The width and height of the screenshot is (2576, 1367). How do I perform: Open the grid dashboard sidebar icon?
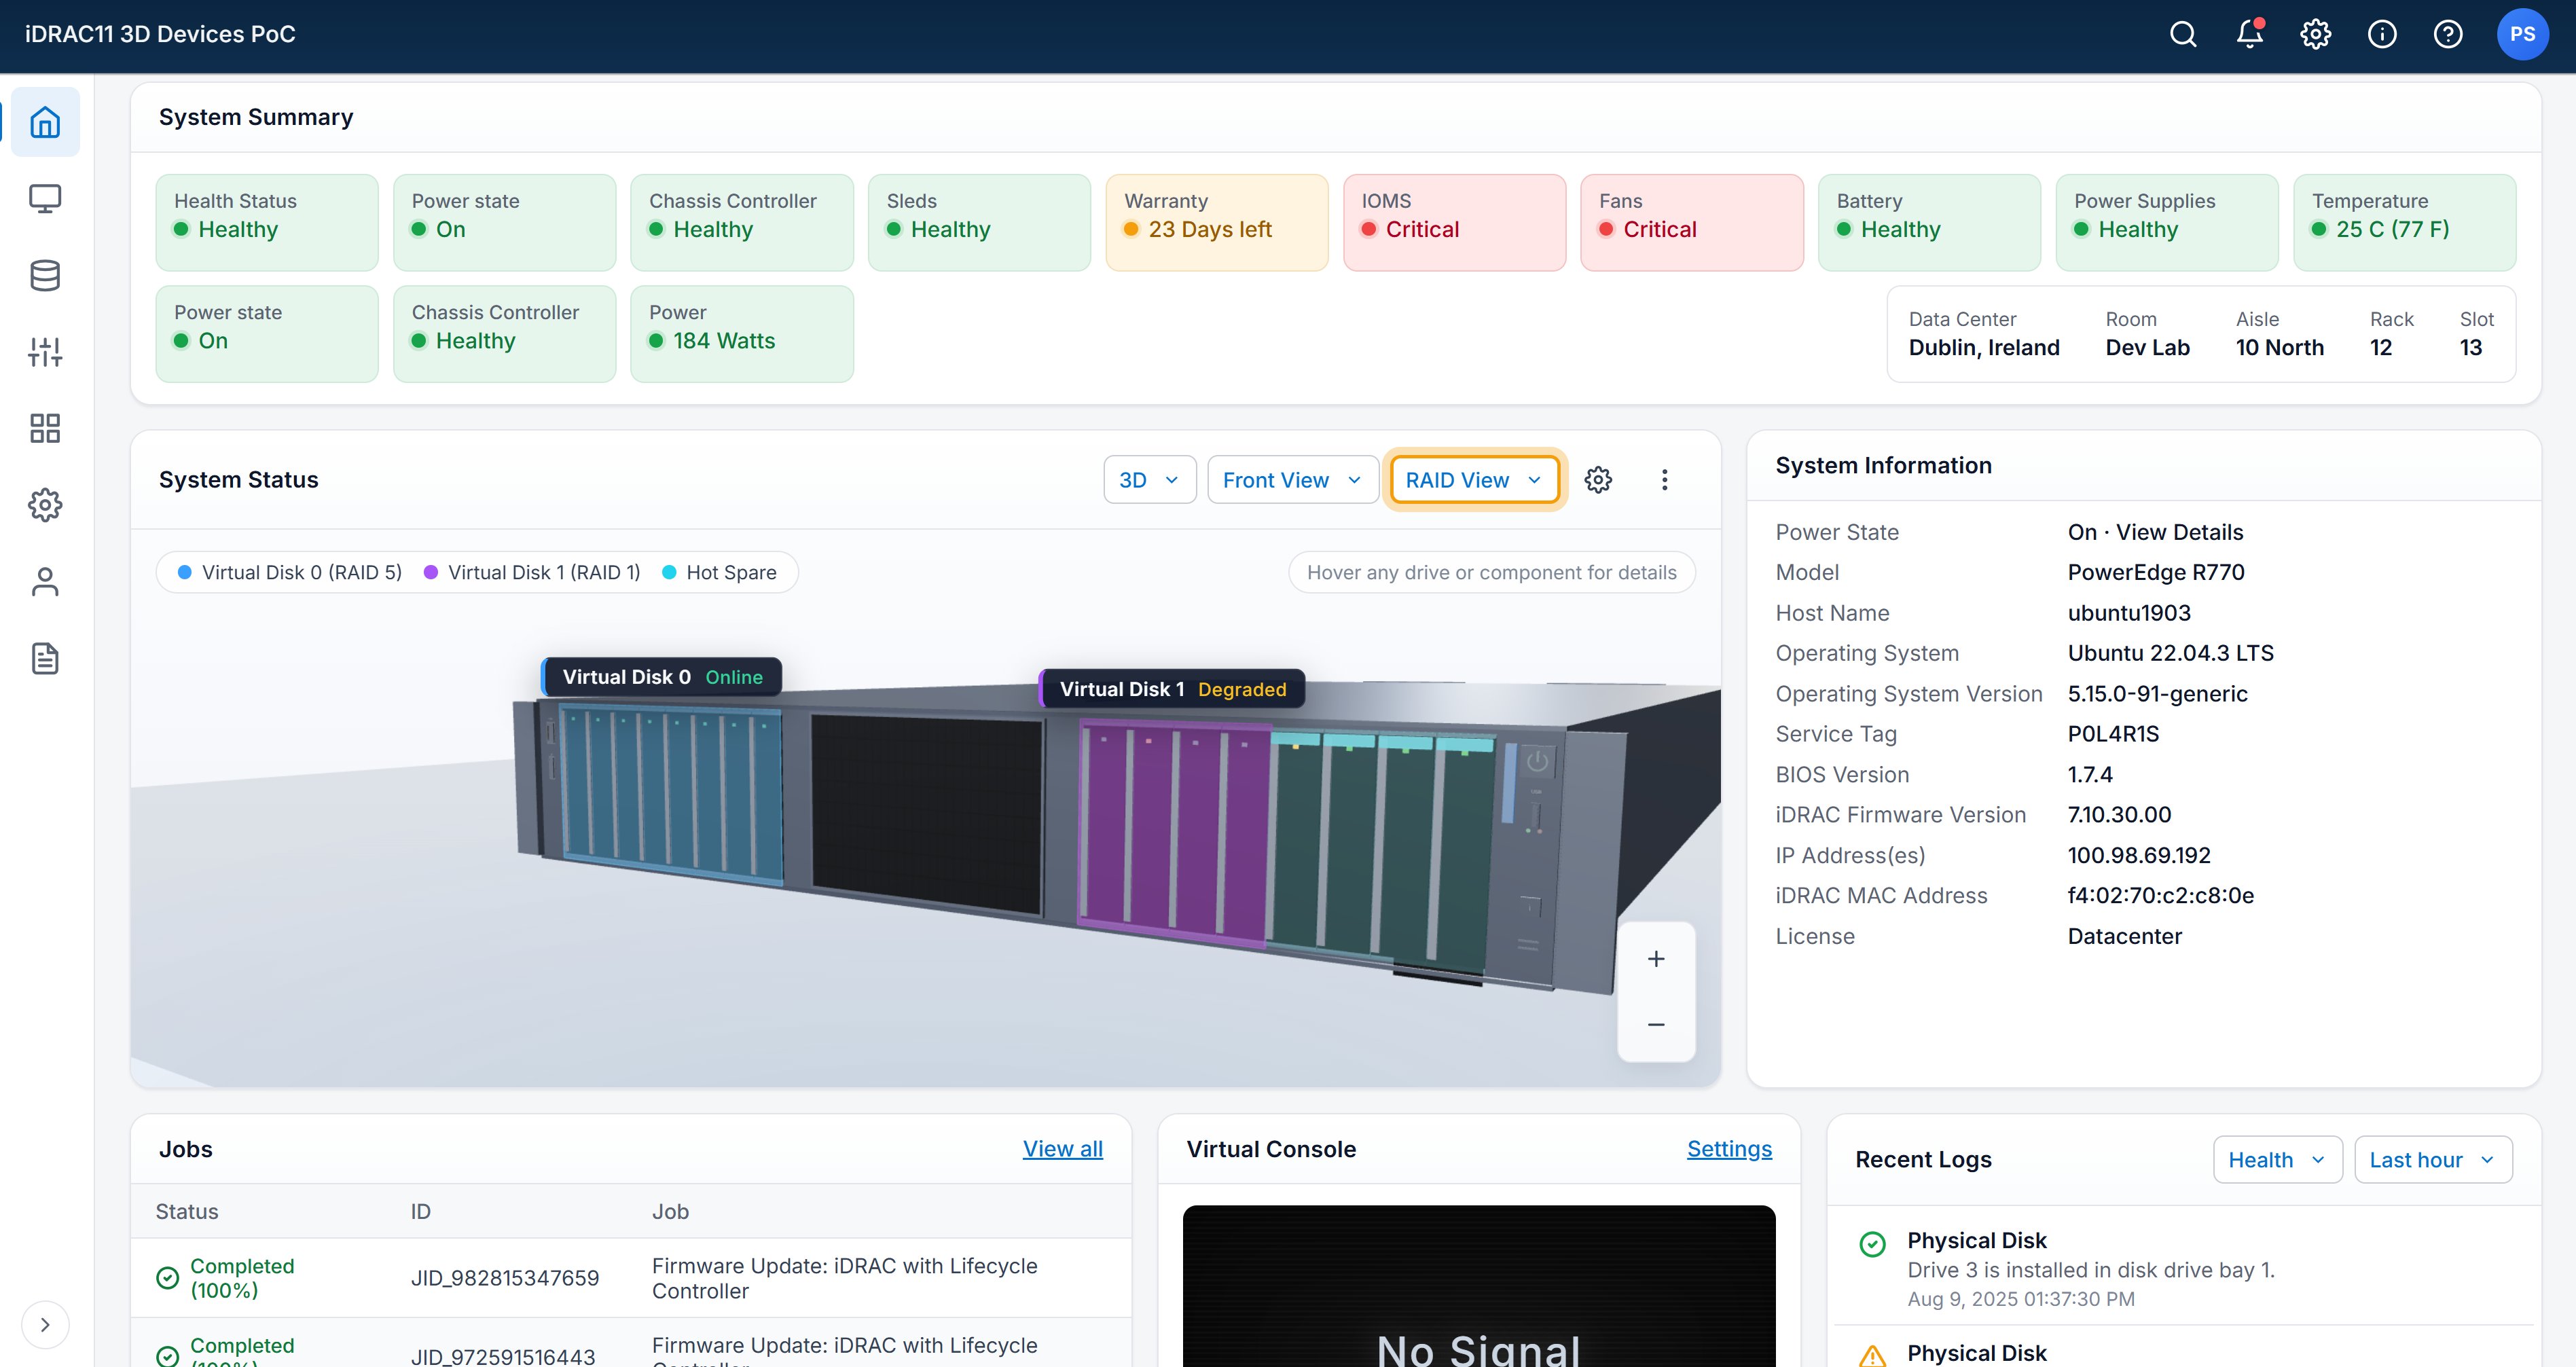pos(45,428)
